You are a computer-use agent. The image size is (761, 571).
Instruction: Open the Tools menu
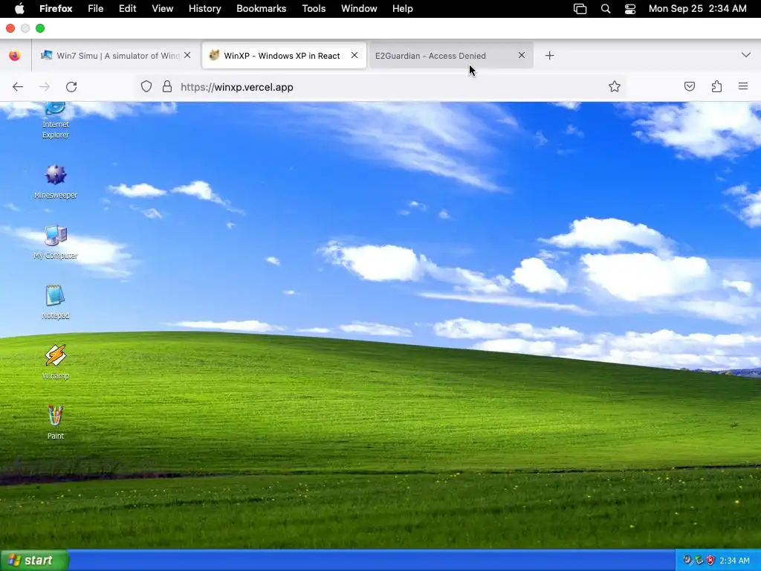point(314,8)
